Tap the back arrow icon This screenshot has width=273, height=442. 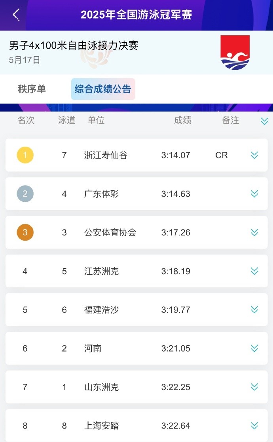point(16,15)
